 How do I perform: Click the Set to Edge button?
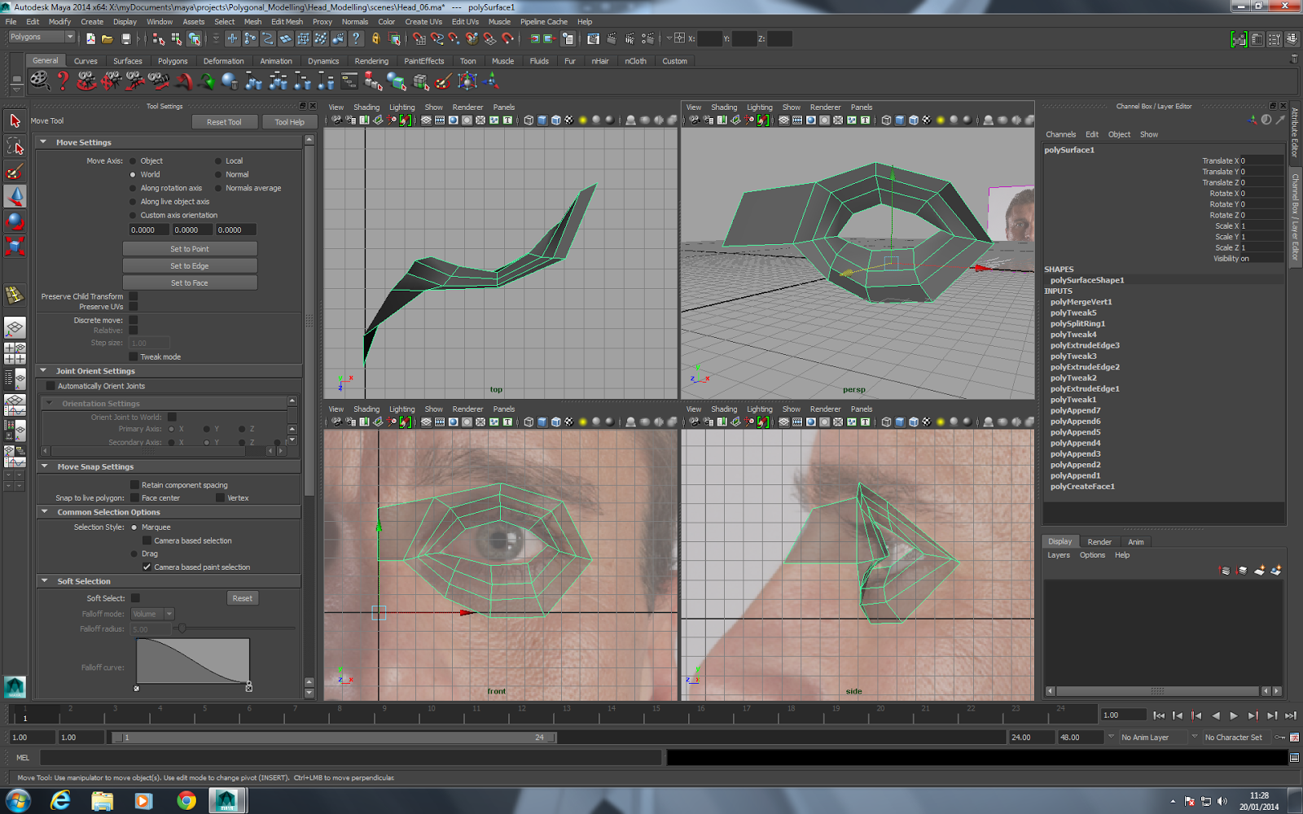190,266
